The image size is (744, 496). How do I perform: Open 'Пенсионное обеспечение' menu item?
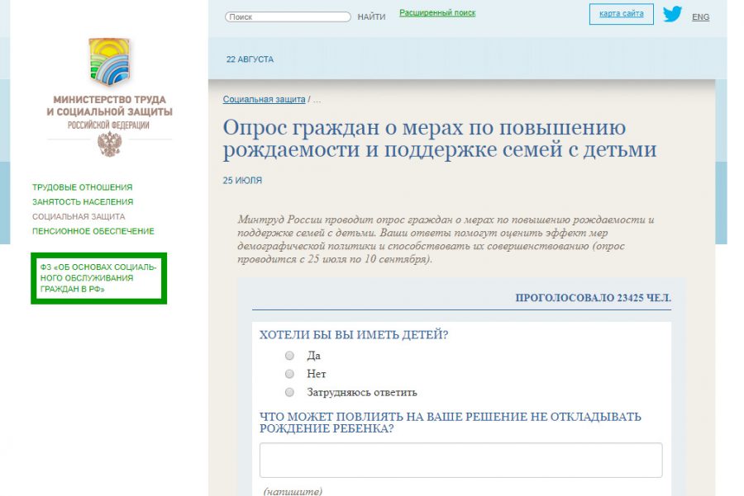point(93,231)
